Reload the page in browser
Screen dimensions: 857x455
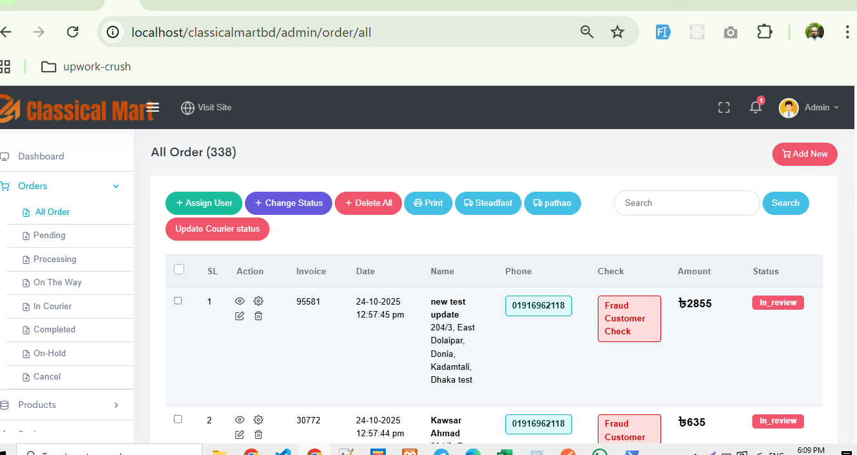pos(73,32)
